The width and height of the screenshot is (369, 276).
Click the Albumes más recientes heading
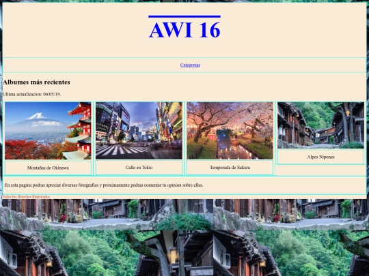[x=36, y=82]
